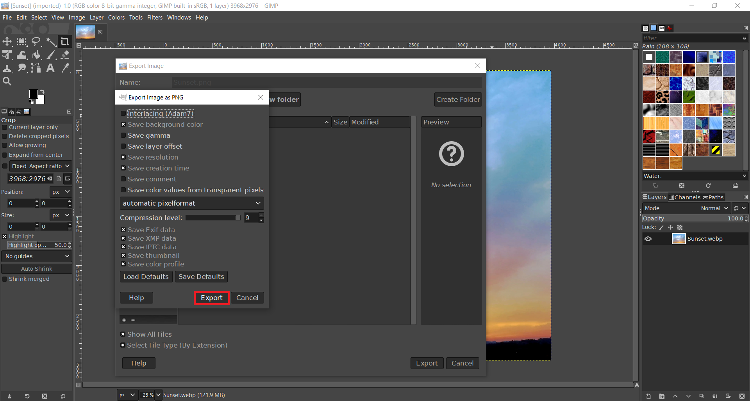Open the Filters menu
The image size is (750, 401).
pos(155,18)
